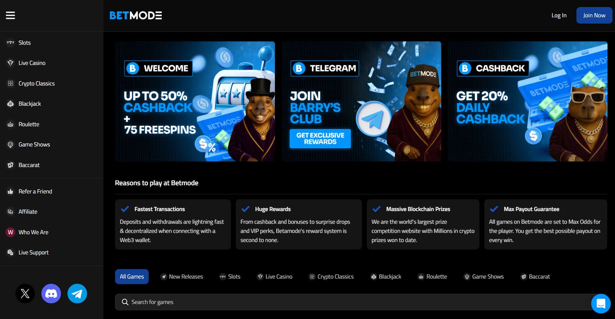The height and width of the screenshot is (319, 615).
Task: Switch to the Game Shows filter tab label
Action: pyautogui.click(x=488, y=277)
